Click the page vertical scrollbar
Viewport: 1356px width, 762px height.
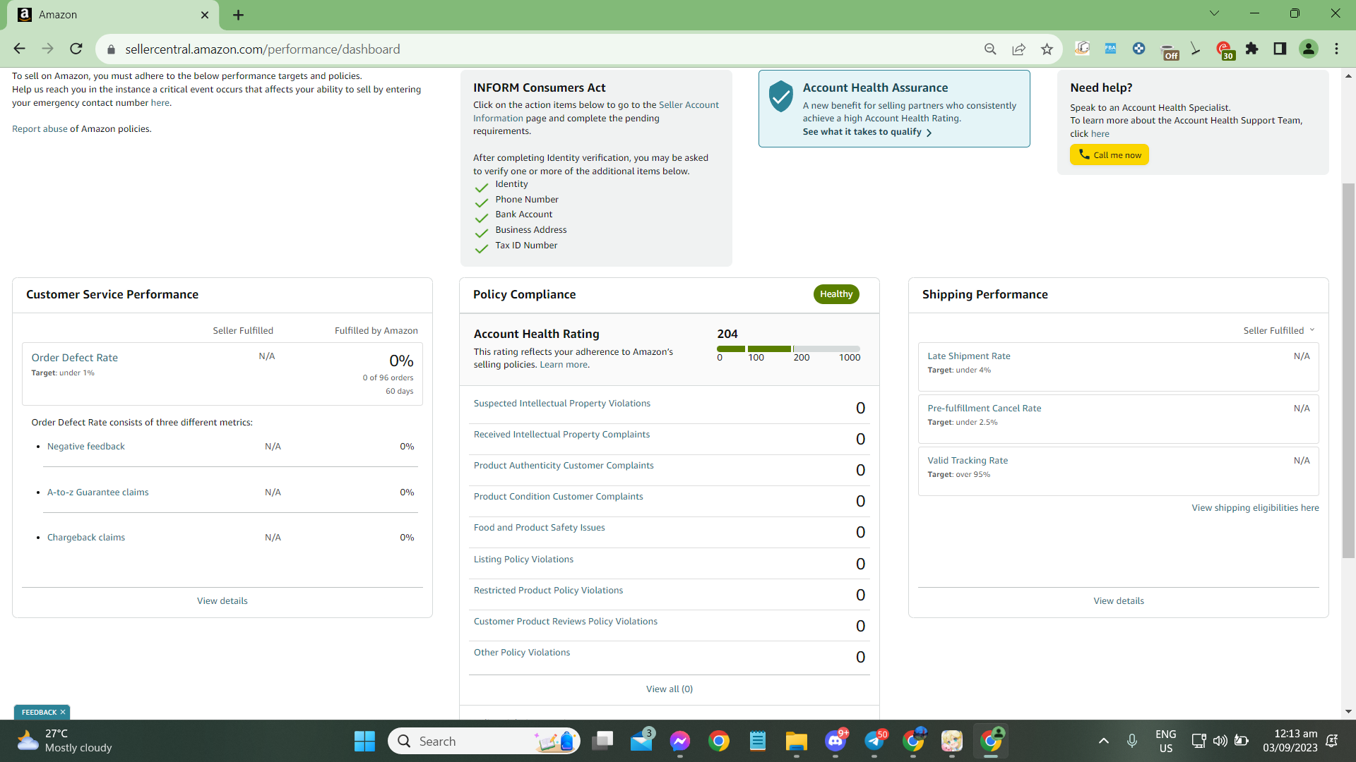point(1348,370)
